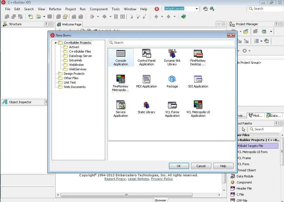Open back navigation history dropdown

tap(162, 17)
